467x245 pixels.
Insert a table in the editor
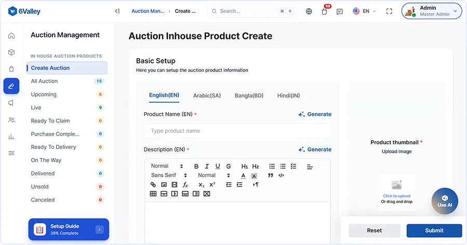pos(153,194)
